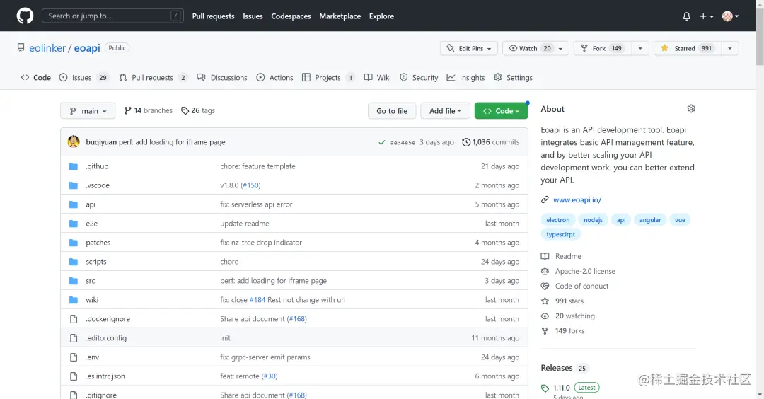Open the .eslintrc.json file
764x399 pixels.
pyautogui.click(x=105, y=376)
